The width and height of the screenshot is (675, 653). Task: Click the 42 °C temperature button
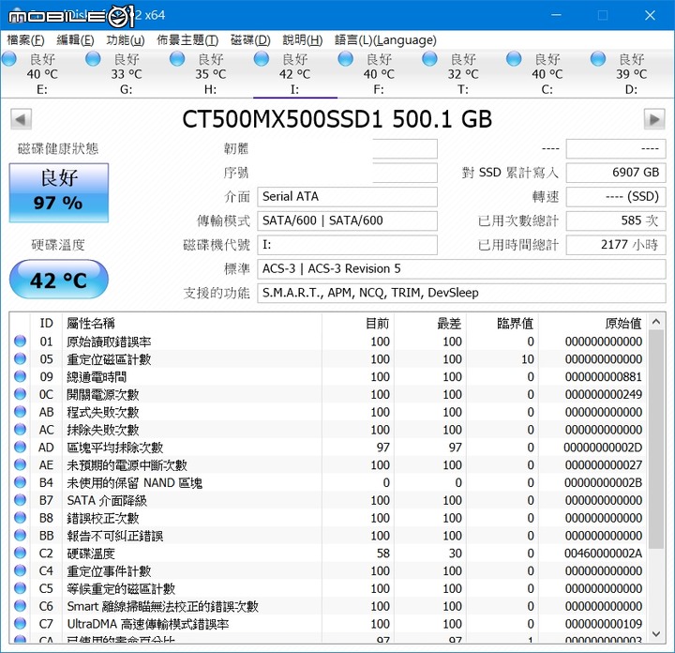(x=59, y=280)
